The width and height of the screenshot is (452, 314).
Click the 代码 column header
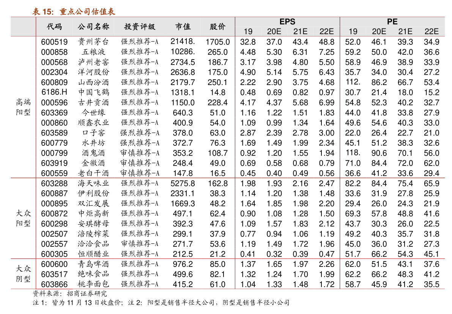point(55,27)
